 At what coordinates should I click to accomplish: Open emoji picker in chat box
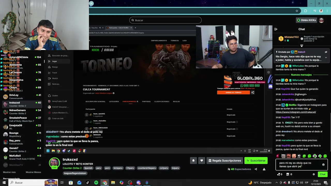pyautogui.click(x=323, y=165)
